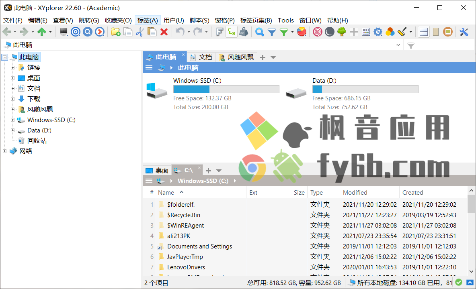The width and height of the screenshot is (476, 289).
Task: Click the pink spiral toolbar icon
Action: pyautogui.click(x=318, y=32)
